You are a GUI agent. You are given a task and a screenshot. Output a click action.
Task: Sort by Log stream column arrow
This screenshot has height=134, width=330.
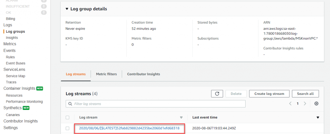click(181, 117)
